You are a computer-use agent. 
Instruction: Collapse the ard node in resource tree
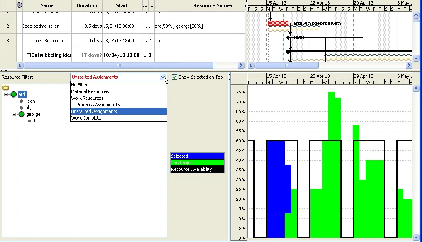click(x=6, y=94)
